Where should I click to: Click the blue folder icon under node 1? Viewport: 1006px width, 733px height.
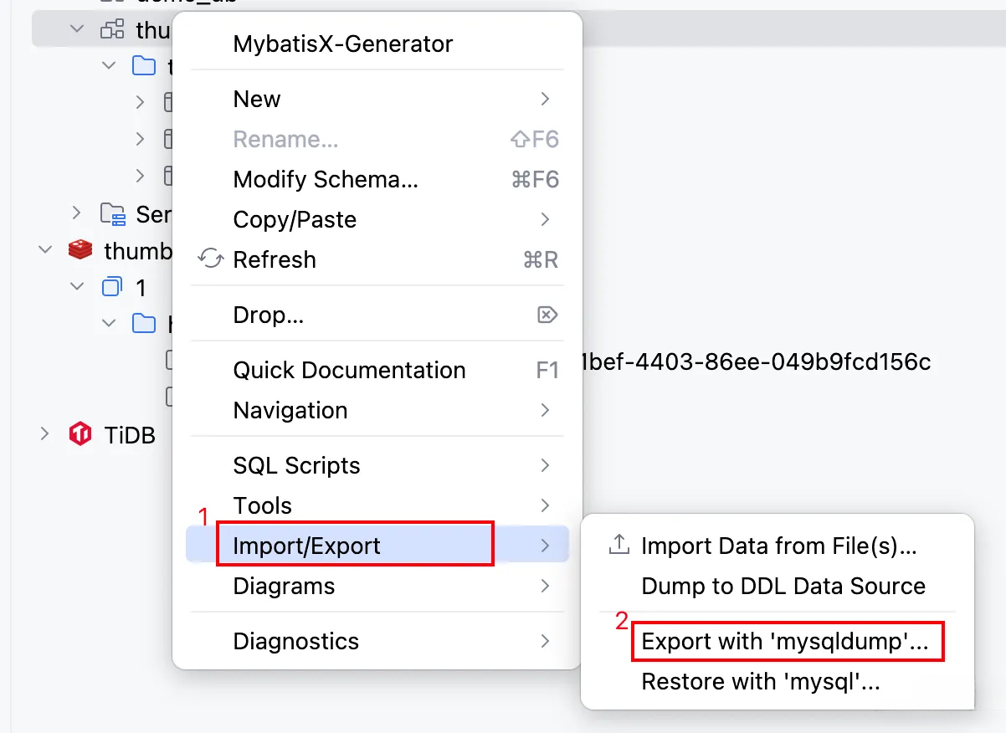(144, 323)
